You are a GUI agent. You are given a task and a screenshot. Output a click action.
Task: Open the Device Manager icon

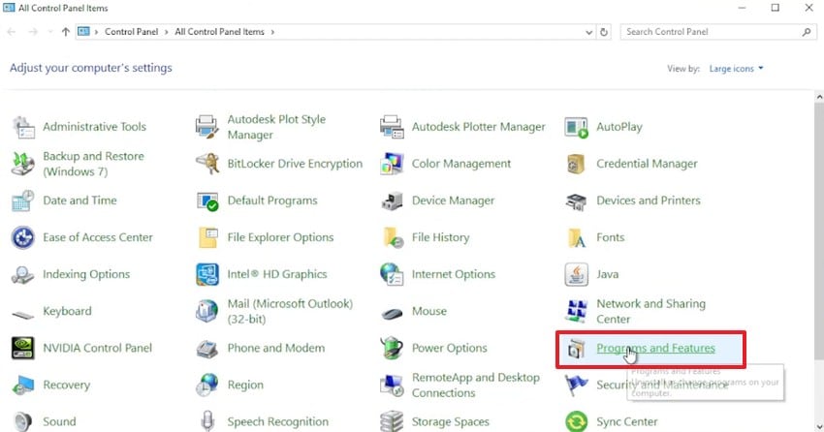click(392, 201)
